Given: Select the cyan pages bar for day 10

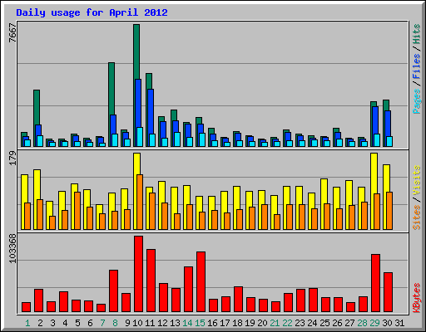Looking at the screenshot, I should pos(140,137).
